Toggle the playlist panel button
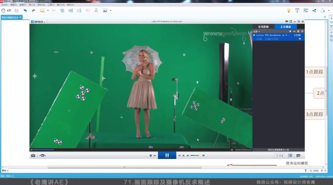 (x=290, y=156)
